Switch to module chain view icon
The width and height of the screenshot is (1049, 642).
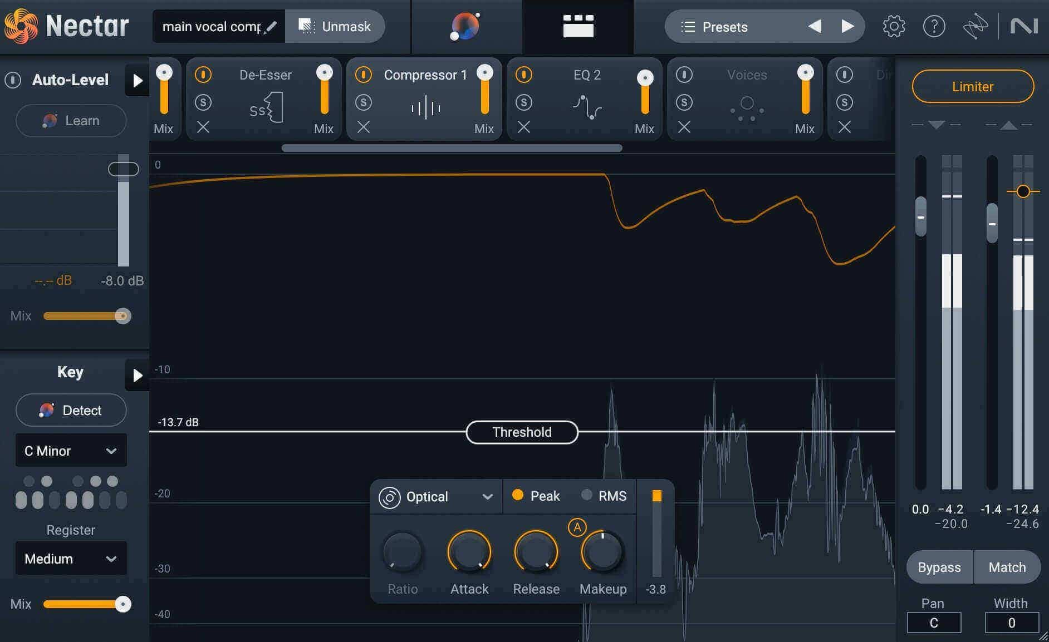578,26
